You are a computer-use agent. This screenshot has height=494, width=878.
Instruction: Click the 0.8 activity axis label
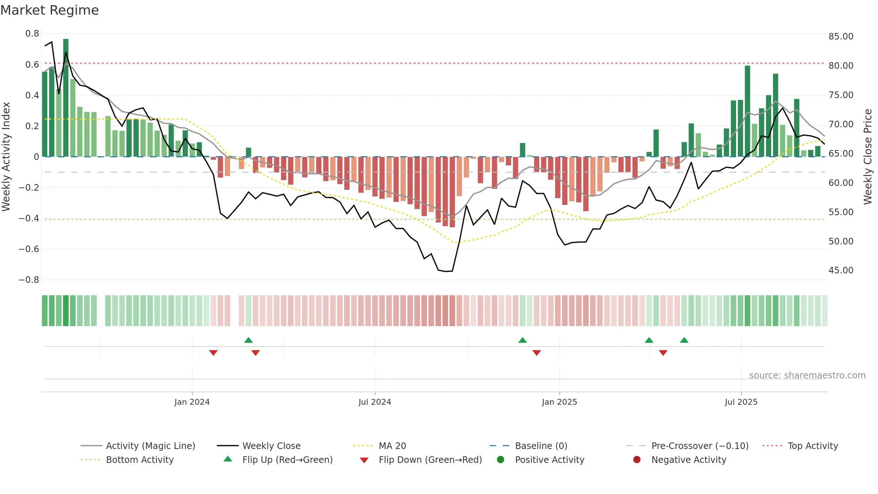(32, 34)
